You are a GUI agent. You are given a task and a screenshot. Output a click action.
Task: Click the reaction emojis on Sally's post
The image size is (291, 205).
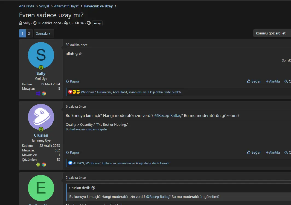(74, 92)
